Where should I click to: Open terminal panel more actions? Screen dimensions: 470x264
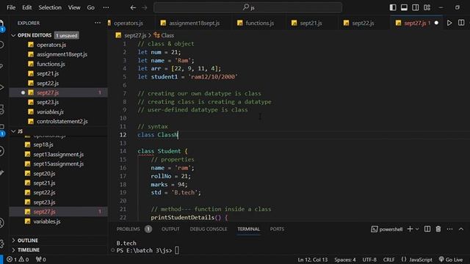[x=449, y=229]
